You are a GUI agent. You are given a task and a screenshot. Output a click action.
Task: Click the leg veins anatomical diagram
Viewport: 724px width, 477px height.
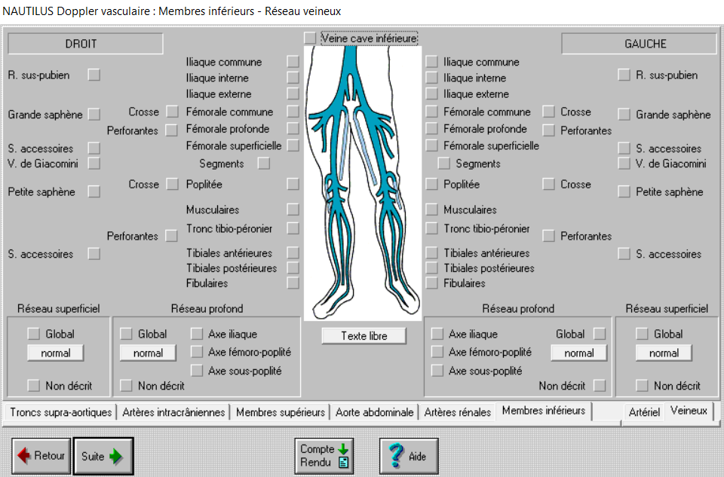click(362, 181)
